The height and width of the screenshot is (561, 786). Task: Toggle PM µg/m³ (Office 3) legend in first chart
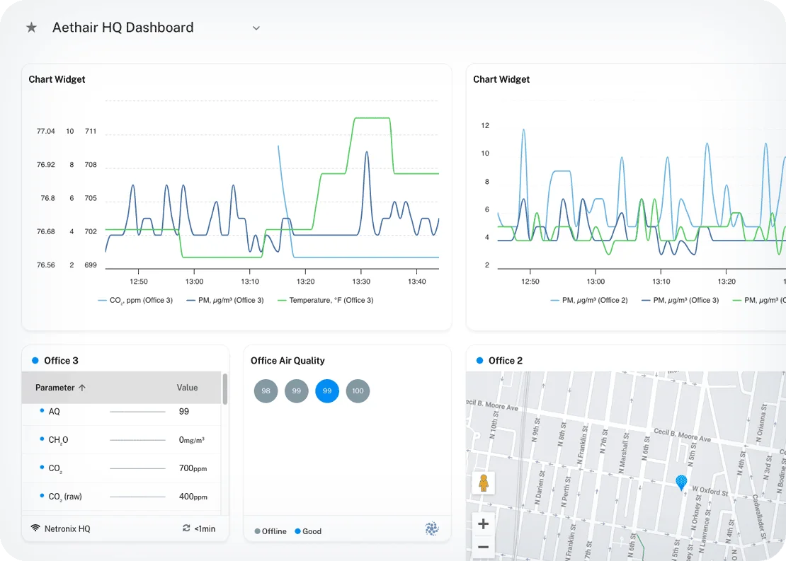[x=225, y=300]
